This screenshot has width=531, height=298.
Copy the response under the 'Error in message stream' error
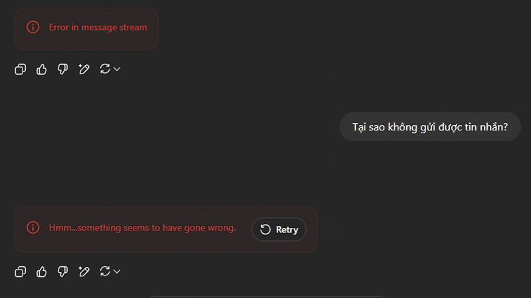[21, 69]
